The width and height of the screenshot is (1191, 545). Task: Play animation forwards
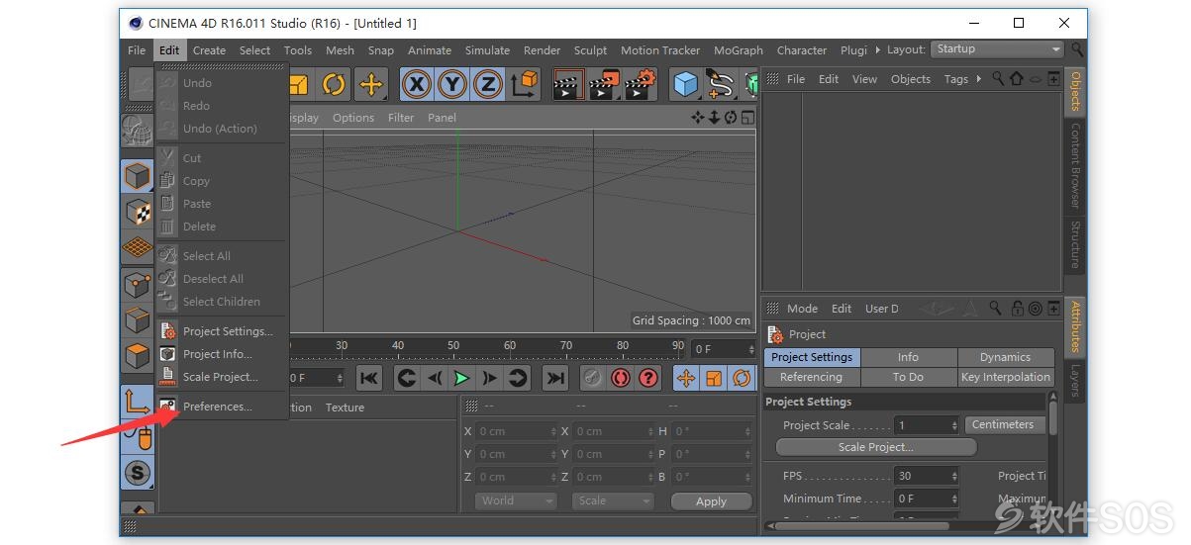point(461,378)
